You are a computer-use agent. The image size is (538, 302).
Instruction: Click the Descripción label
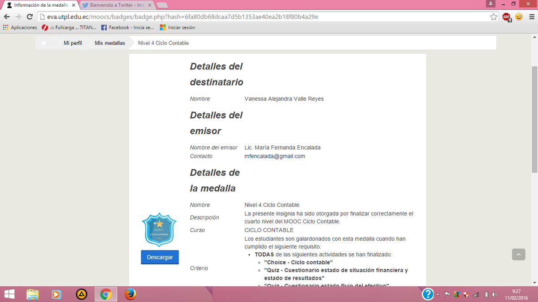tap(204, 217)
